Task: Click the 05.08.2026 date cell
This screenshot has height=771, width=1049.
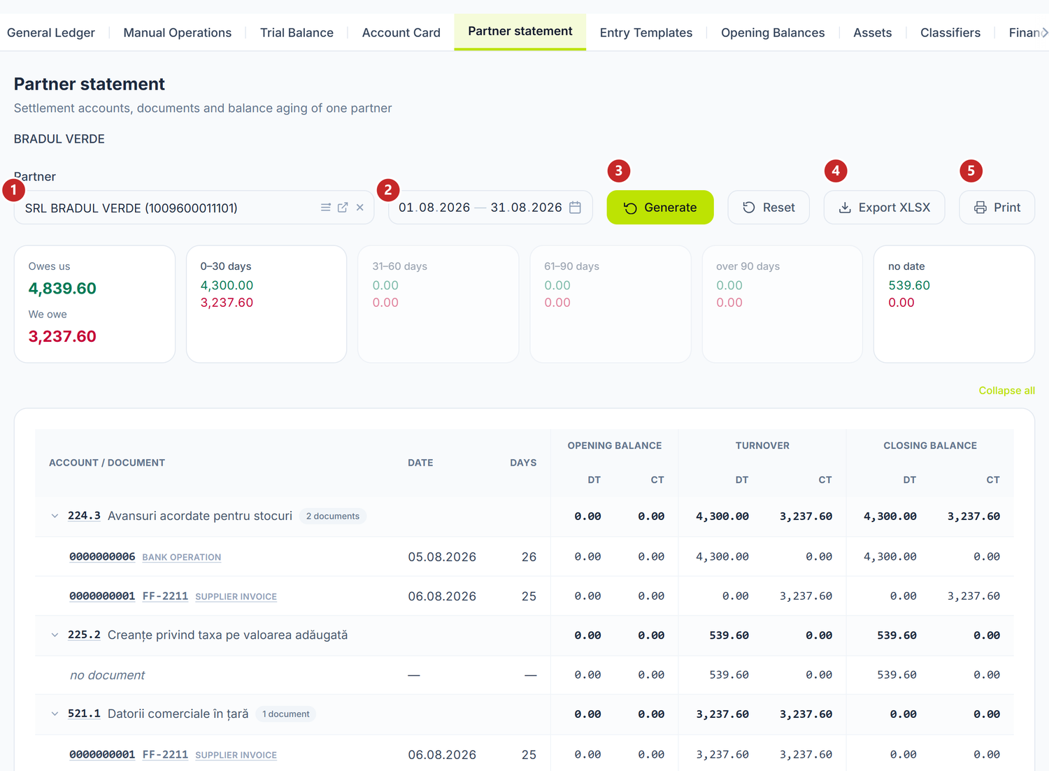Action: click(442, 557)
